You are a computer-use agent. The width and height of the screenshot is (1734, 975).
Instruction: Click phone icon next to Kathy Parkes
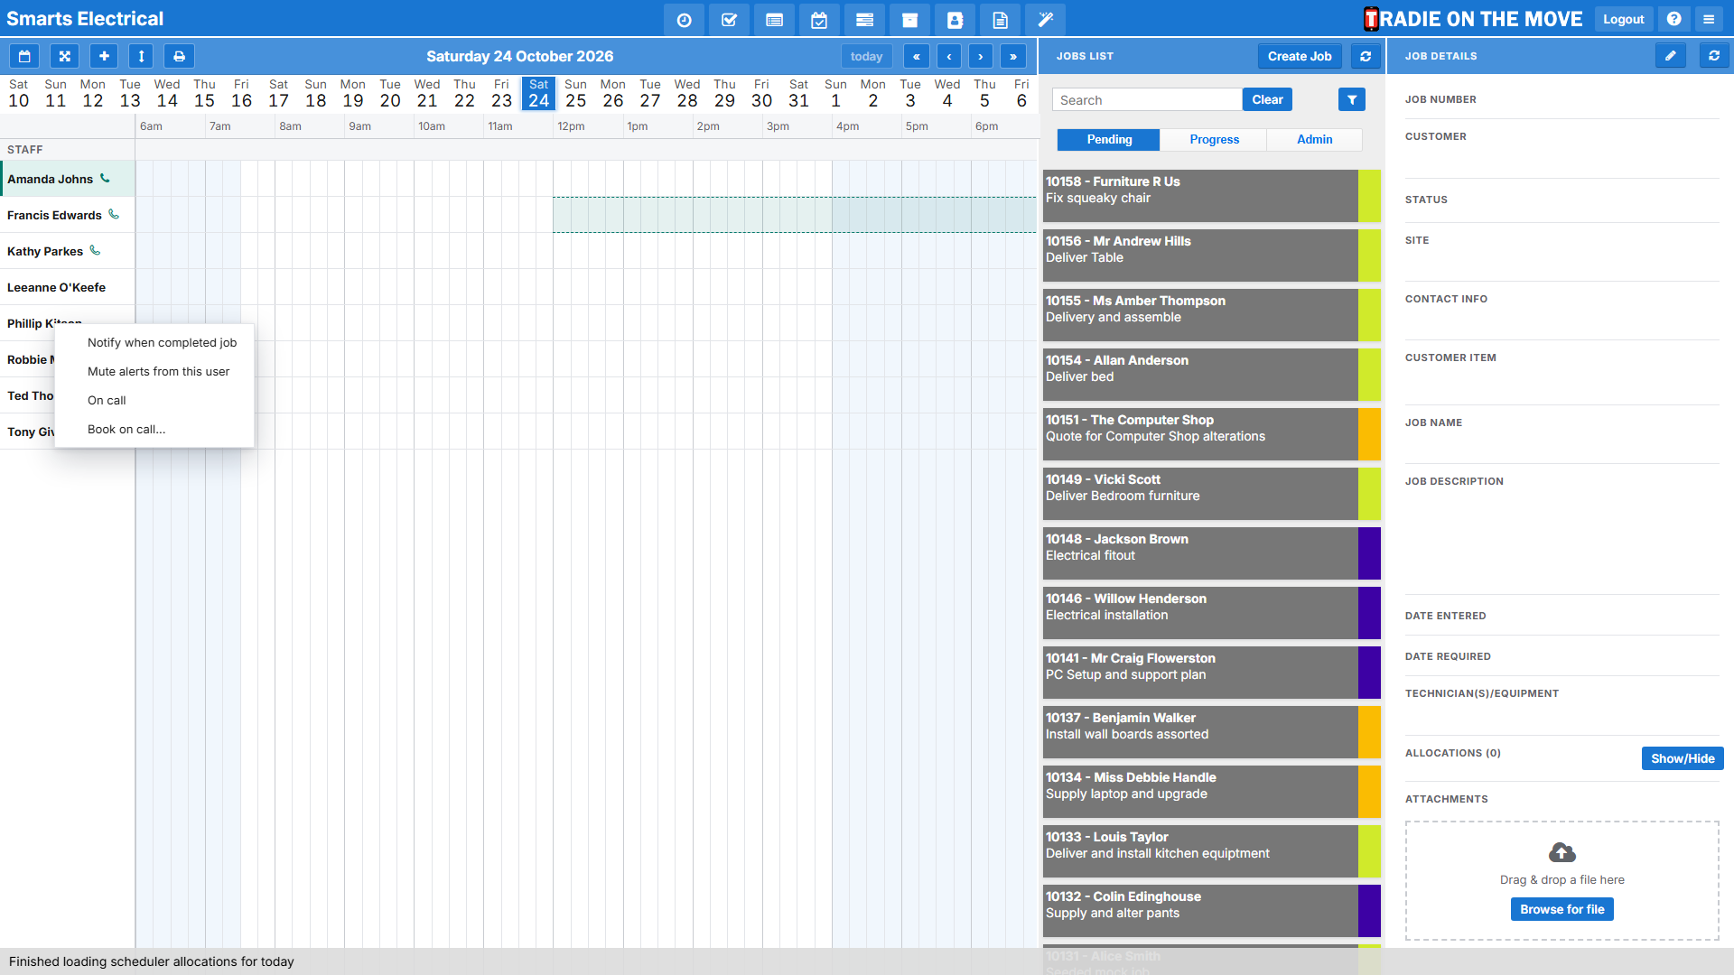pyautogui.click(x=95, y=251)
